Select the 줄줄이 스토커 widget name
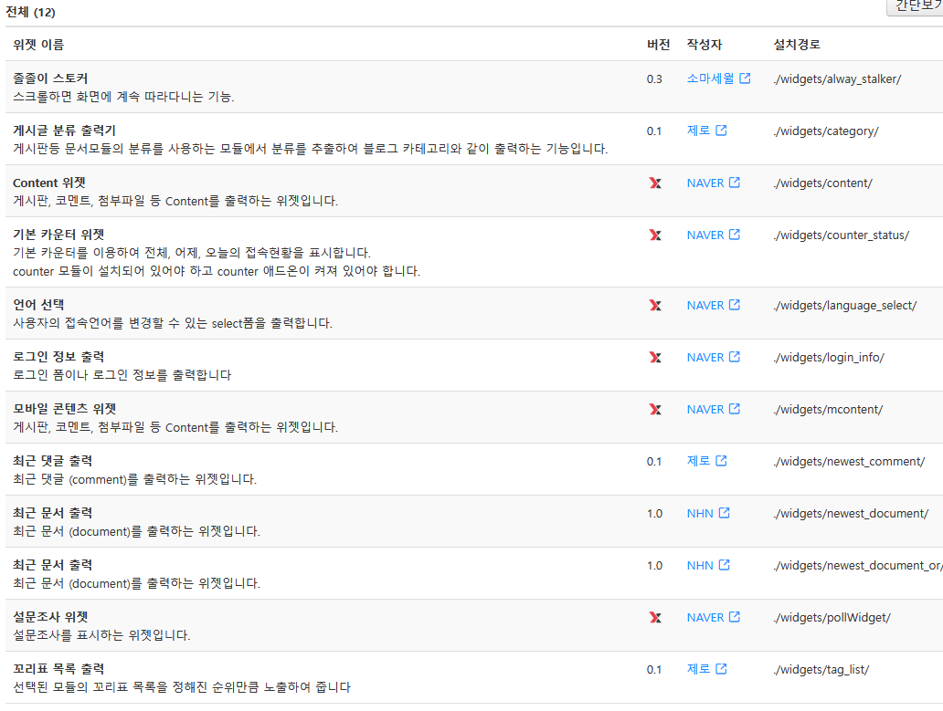 pos(50,78)
